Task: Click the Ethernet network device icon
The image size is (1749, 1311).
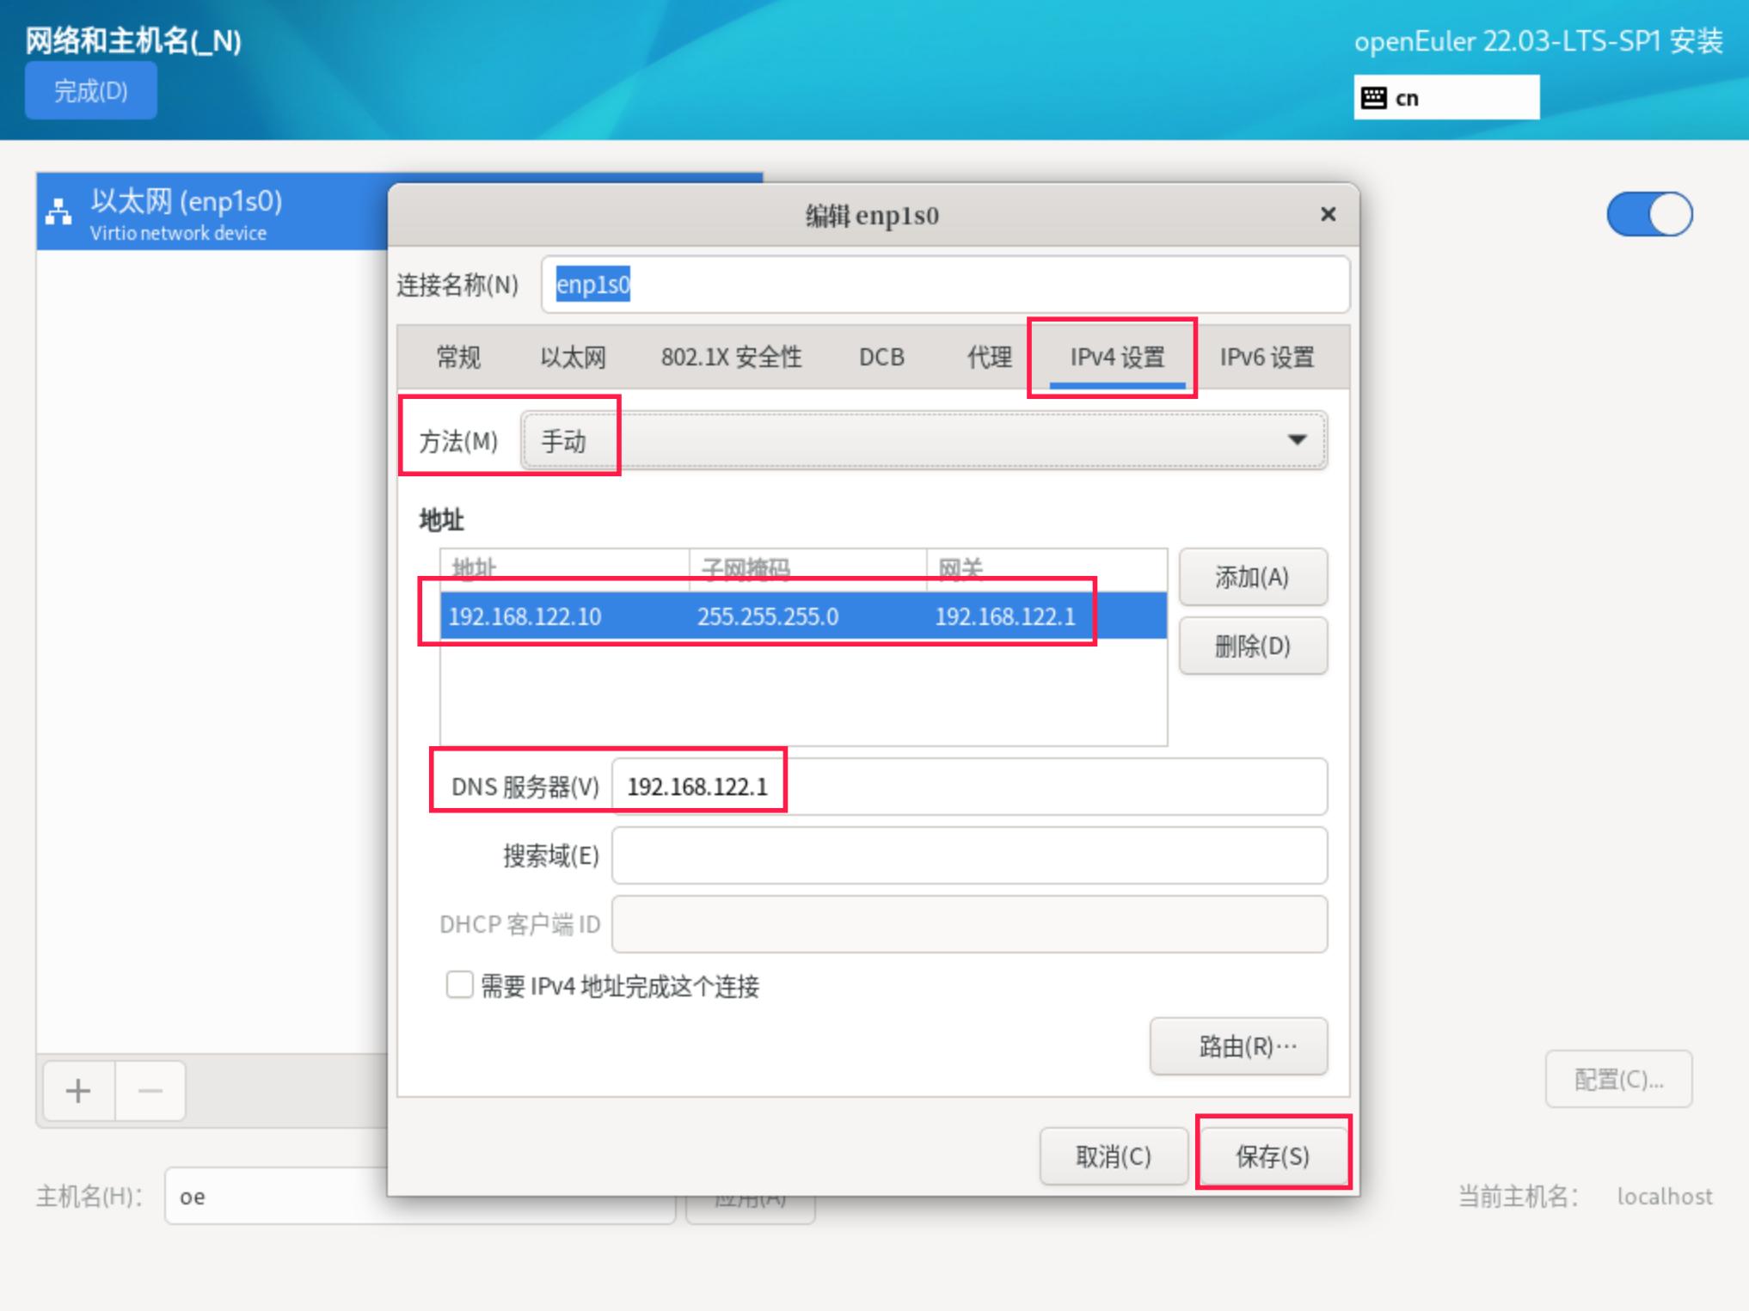Action: [58, 211]
